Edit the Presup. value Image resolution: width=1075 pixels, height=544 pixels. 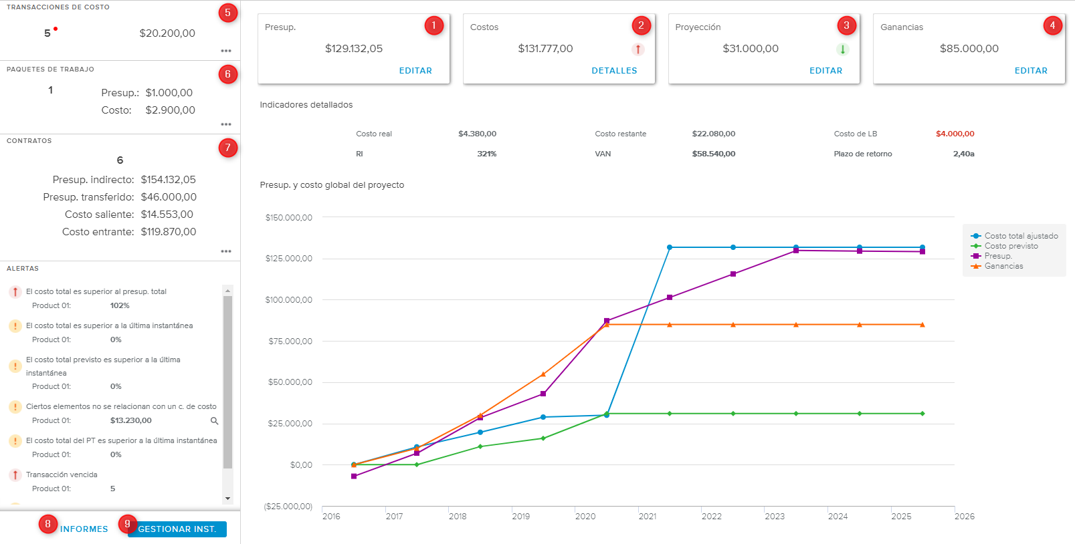click(x=415, y=71)
